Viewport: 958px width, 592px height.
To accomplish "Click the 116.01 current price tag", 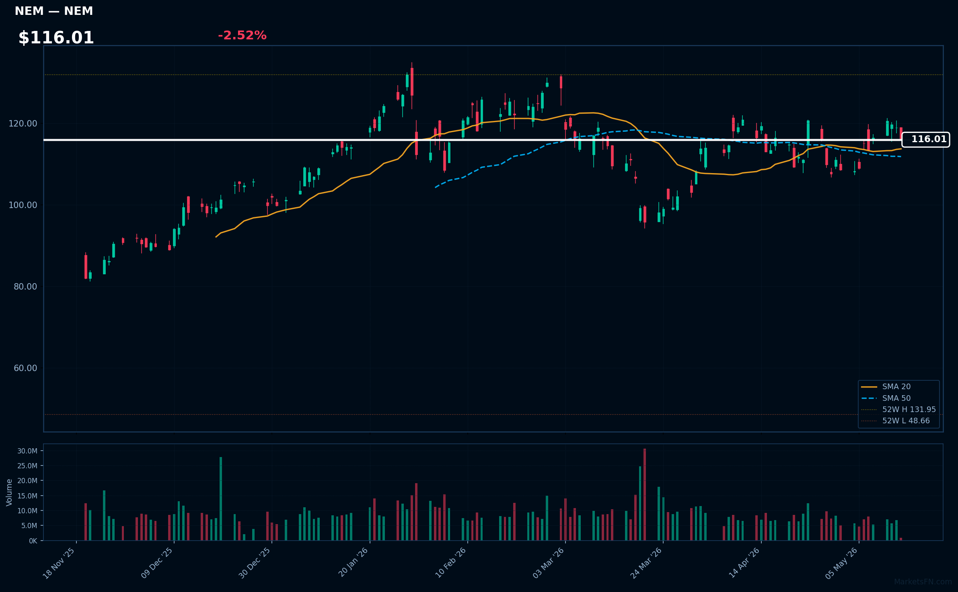I will [x=926, y=139].
